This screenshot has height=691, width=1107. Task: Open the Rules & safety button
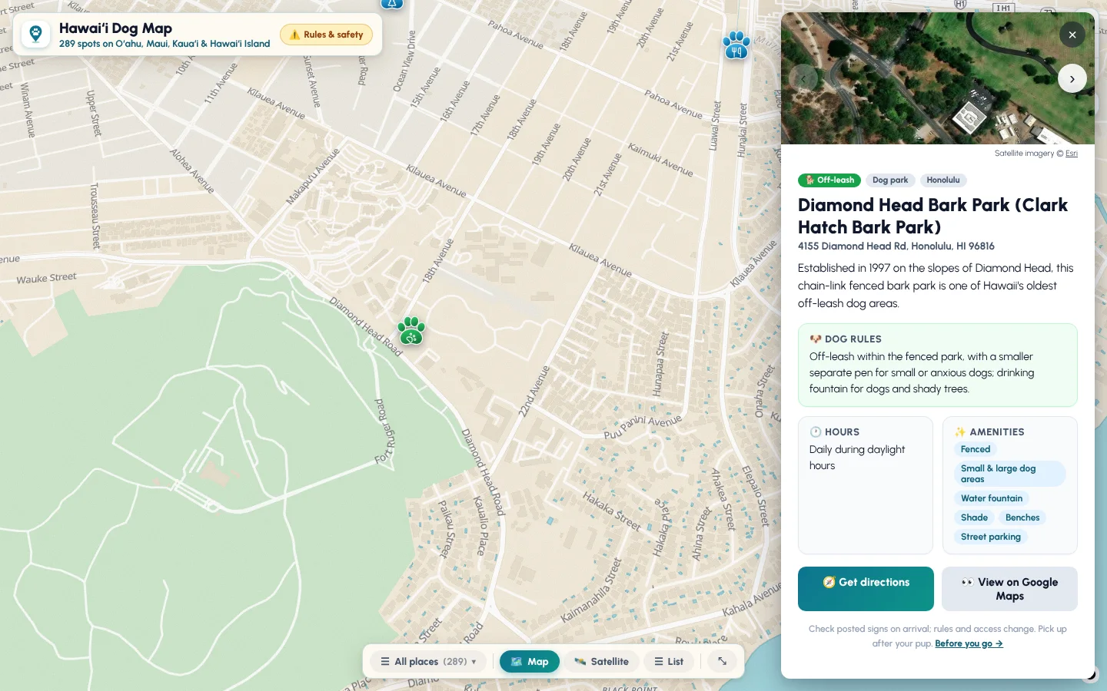coord(327,35)
